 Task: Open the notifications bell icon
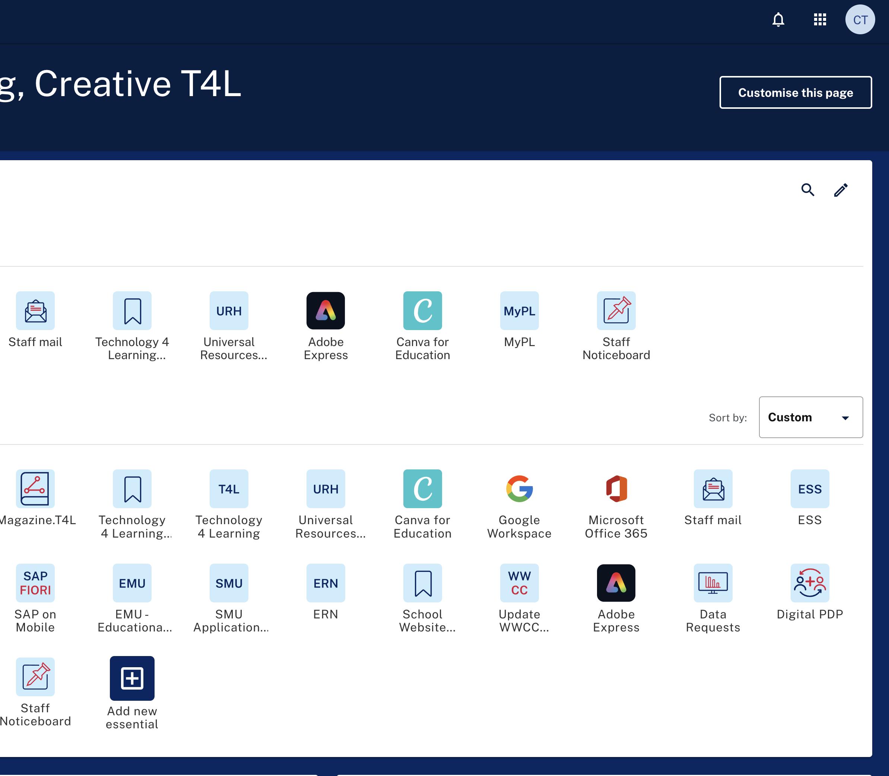point(778,20)
